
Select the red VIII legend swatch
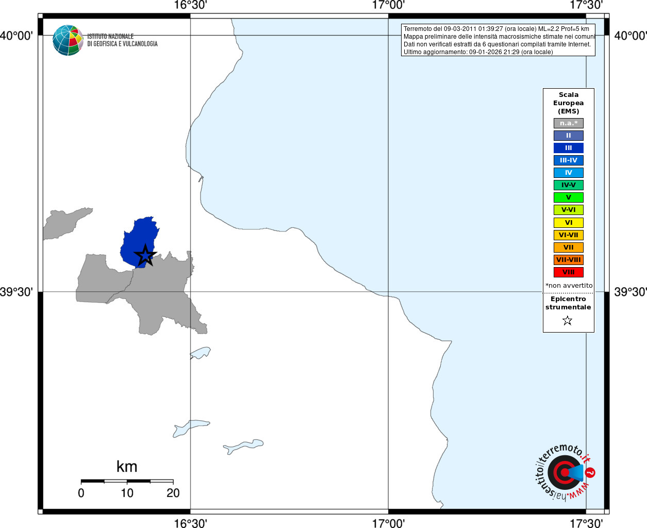(569, 272)
